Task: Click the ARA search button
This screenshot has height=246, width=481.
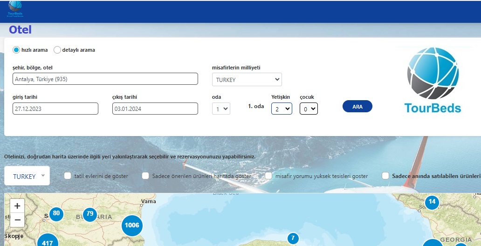Action: coord(357,106)
